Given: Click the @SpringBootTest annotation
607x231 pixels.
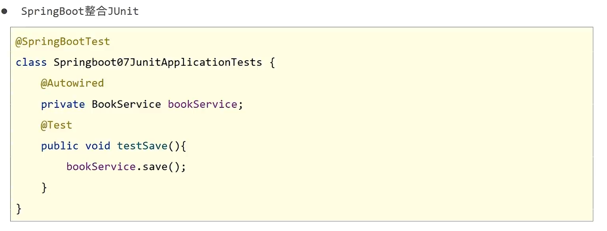Looking at the screenshot, I should [63, 42].
